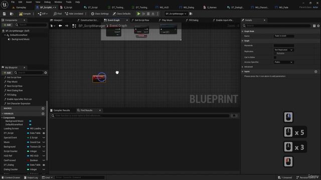Viewport: 321px width, 180px height.
Task: Start Play in Editor
Action: (138, 14)
